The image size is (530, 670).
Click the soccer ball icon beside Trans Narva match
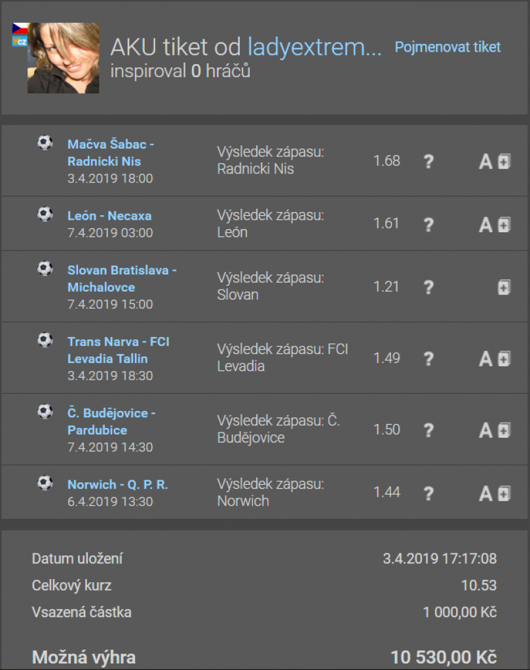pyautogui.click(x=45, y=340)
